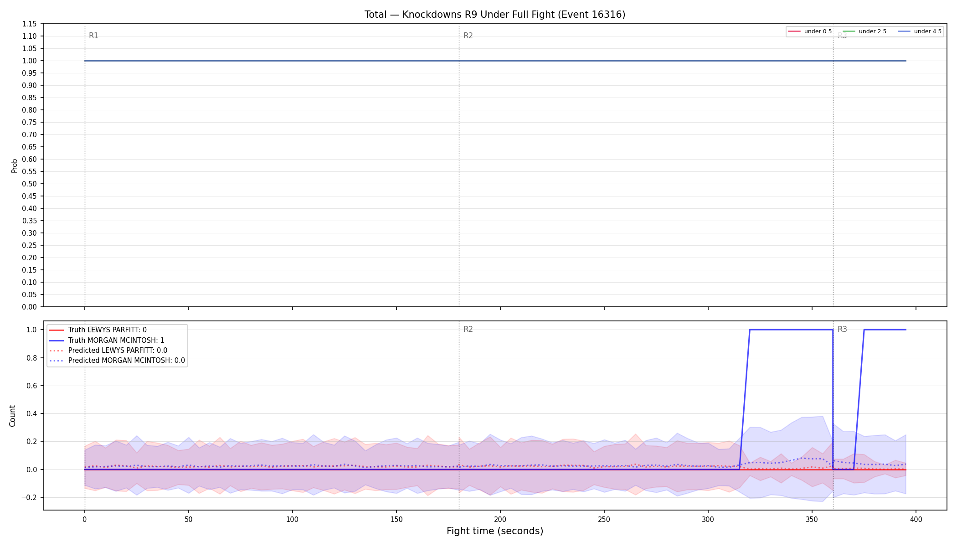Image resolution: width=957 pixels, height=547 pixels.
Task: Click the R2 label in the count plot
Action: click(468, 329)
